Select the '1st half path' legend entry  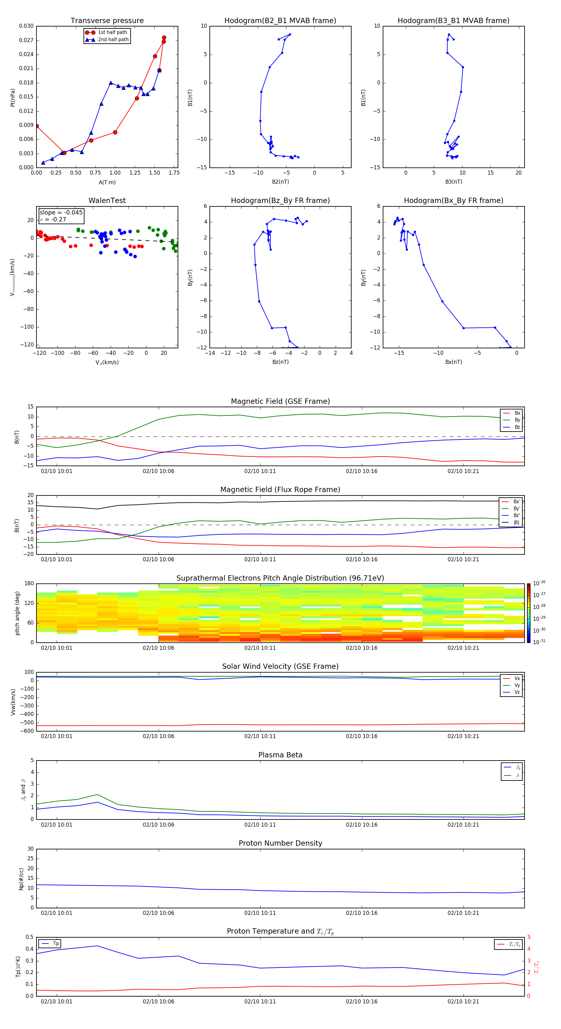[106, 32]
